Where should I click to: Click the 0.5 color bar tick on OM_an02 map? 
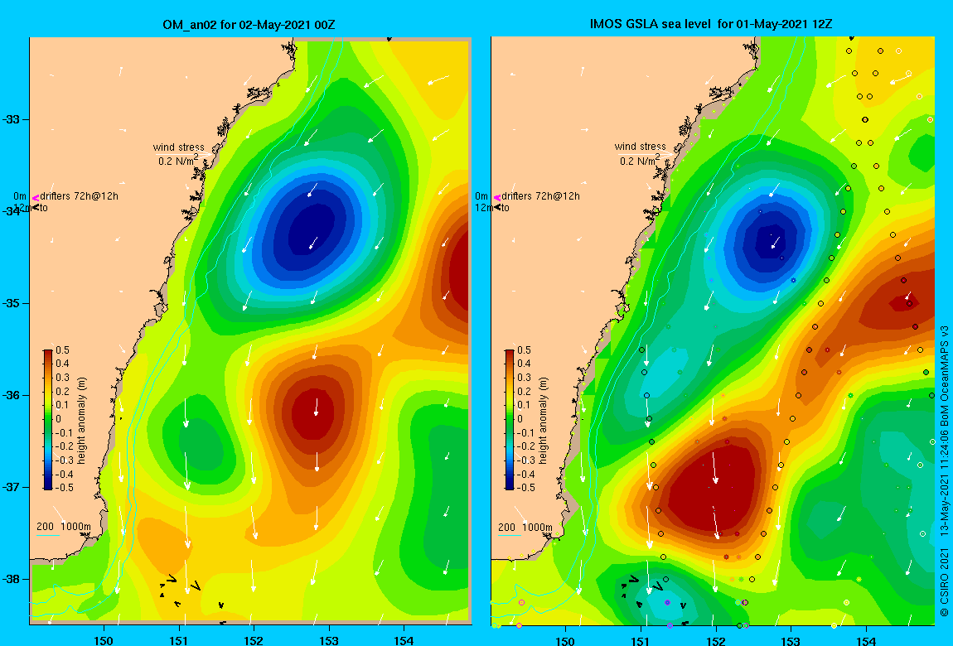(63, 350)
